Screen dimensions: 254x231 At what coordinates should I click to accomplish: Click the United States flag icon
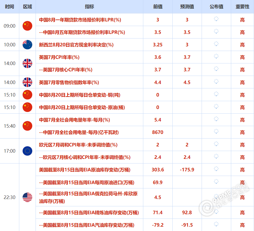tap(27, 197)
